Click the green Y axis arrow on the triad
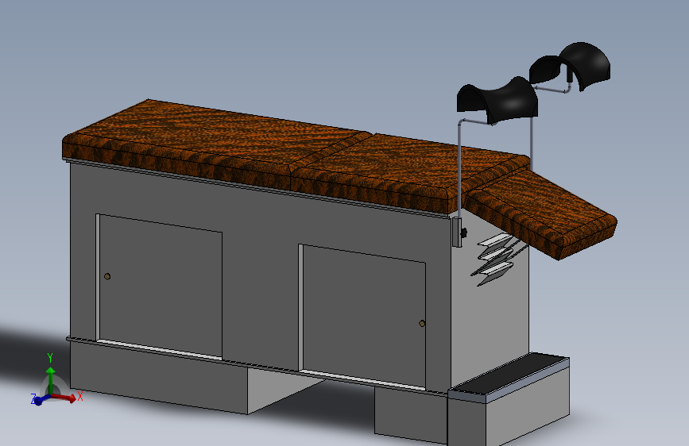 pos(51,380)
